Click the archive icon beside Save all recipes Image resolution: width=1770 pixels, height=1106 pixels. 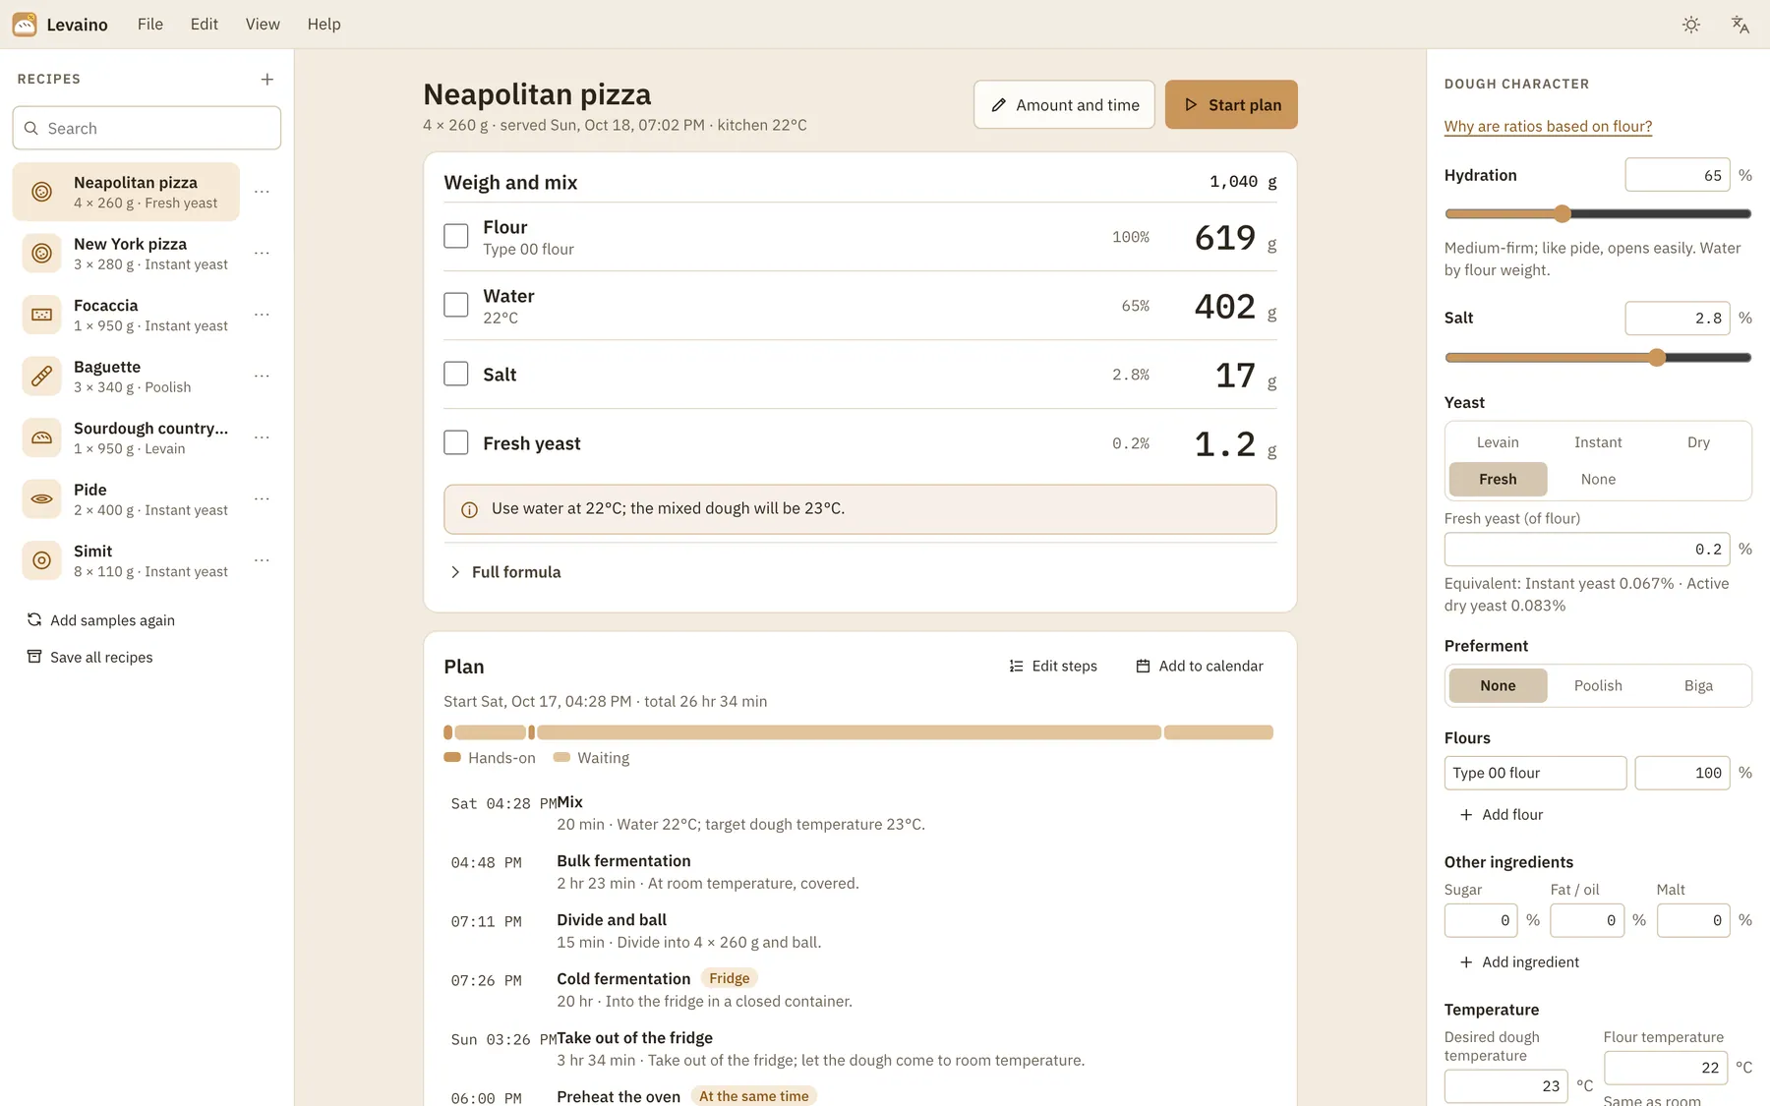(34, 657)
